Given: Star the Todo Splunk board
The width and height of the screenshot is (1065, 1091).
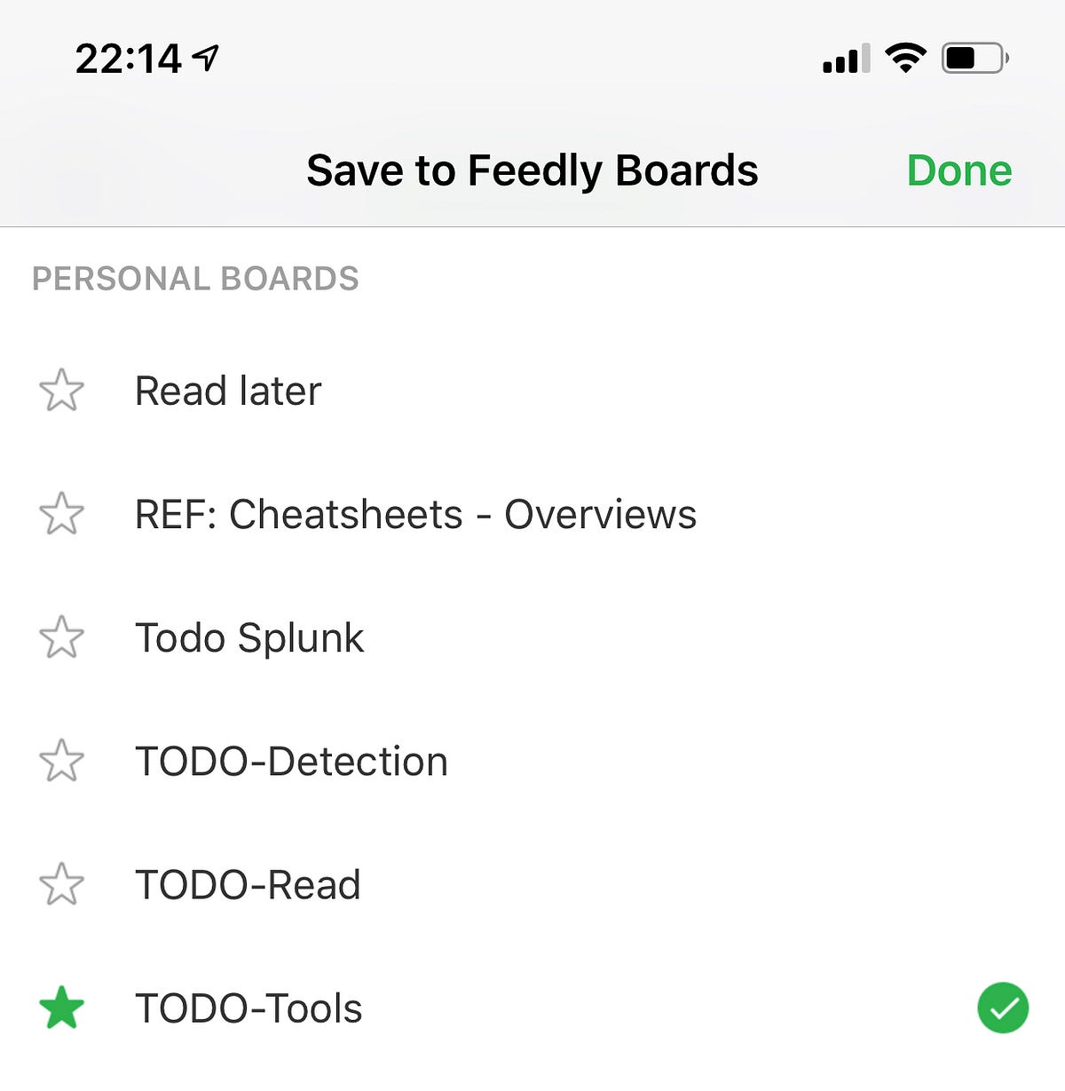Looking at the screenshot, I should pyautogui.click(x=61, y=637).
